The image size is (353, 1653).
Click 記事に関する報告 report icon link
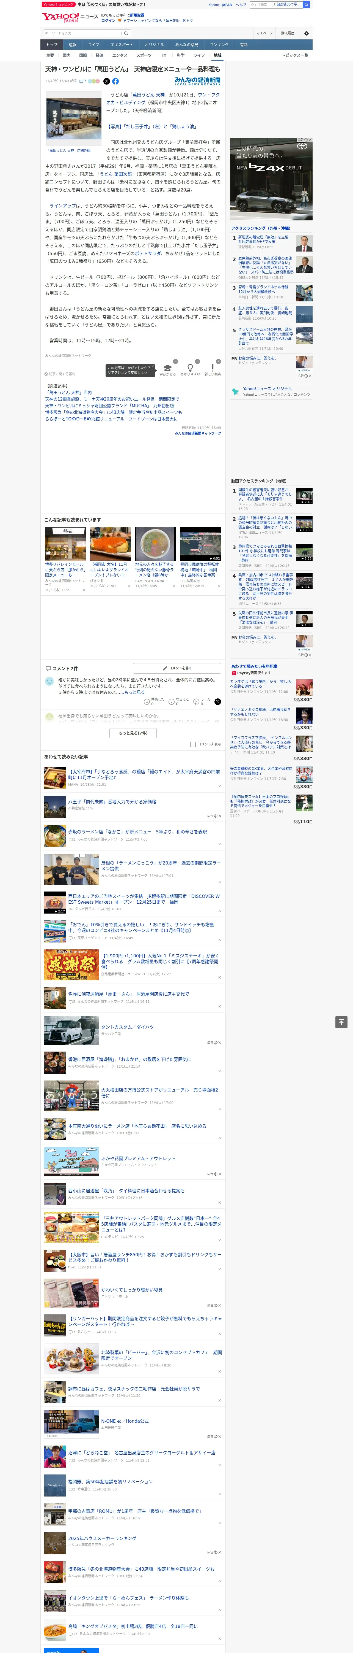click(60, 374)
